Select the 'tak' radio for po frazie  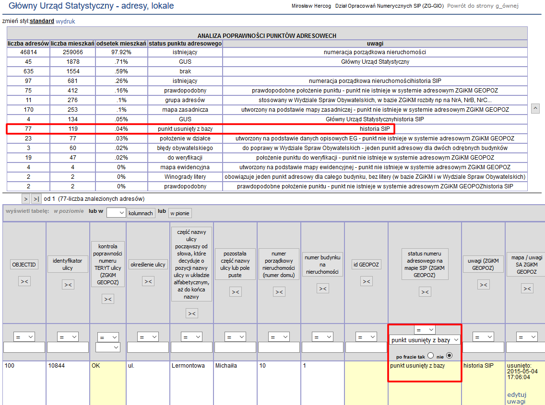[430, 356]
